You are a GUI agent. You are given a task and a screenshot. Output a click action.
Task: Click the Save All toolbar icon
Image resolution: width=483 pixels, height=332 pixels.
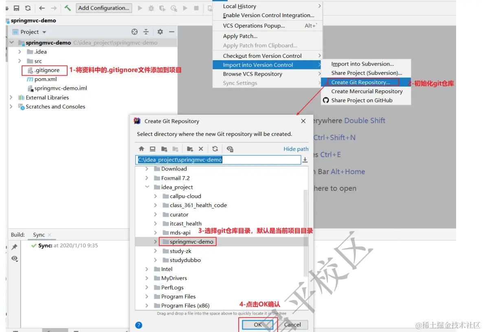click(16, 8)
